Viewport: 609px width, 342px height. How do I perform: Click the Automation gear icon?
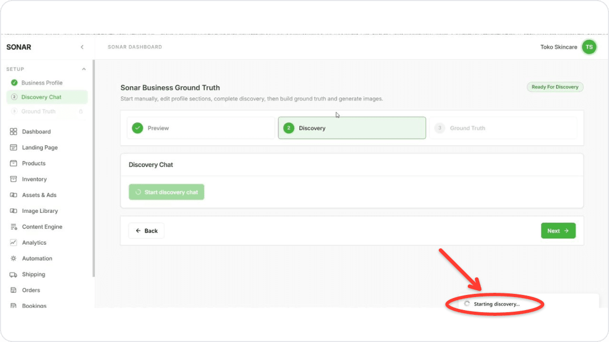click(x=14, y=258)
